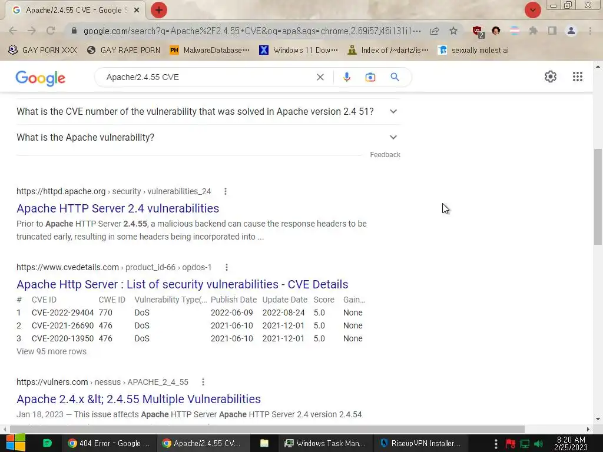
Task: Open the Chrome three-dot menu
Action: tap(590, 31)
